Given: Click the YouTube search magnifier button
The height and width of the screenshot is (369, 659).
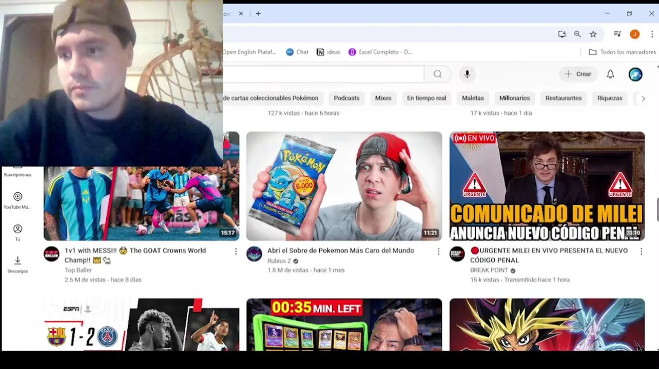Looking at the screenshot, I should [x=438, y=74].
